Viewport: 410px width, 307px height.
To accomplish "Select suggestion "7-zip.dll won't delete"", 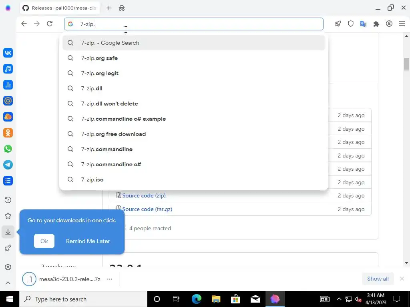I will pyautogui.click(x=194, y=104).
